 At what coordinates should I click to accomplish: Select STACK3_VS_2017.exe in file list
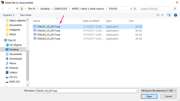click(x=49, y=35)
